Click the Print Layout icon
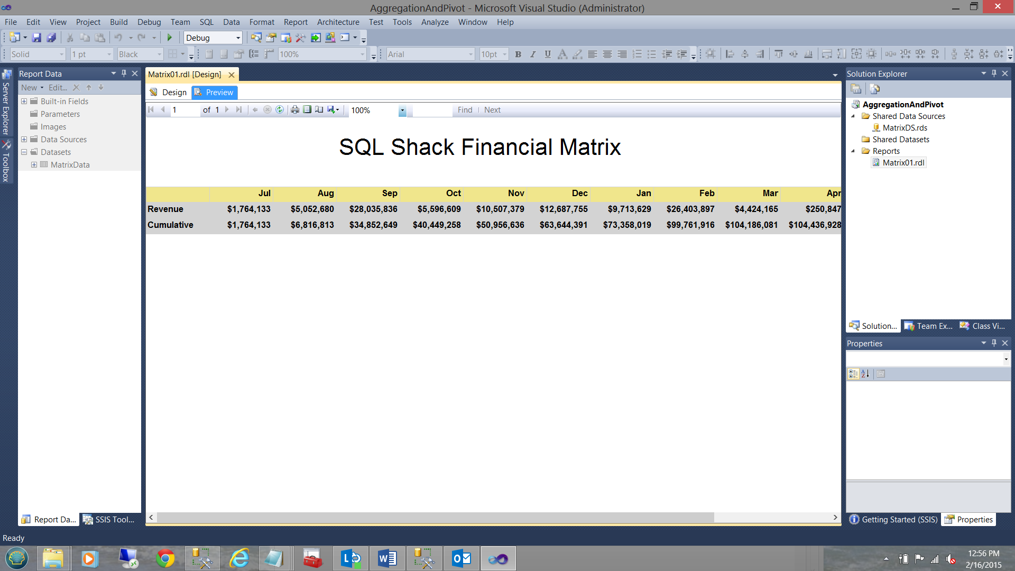 tap(307, 110)
